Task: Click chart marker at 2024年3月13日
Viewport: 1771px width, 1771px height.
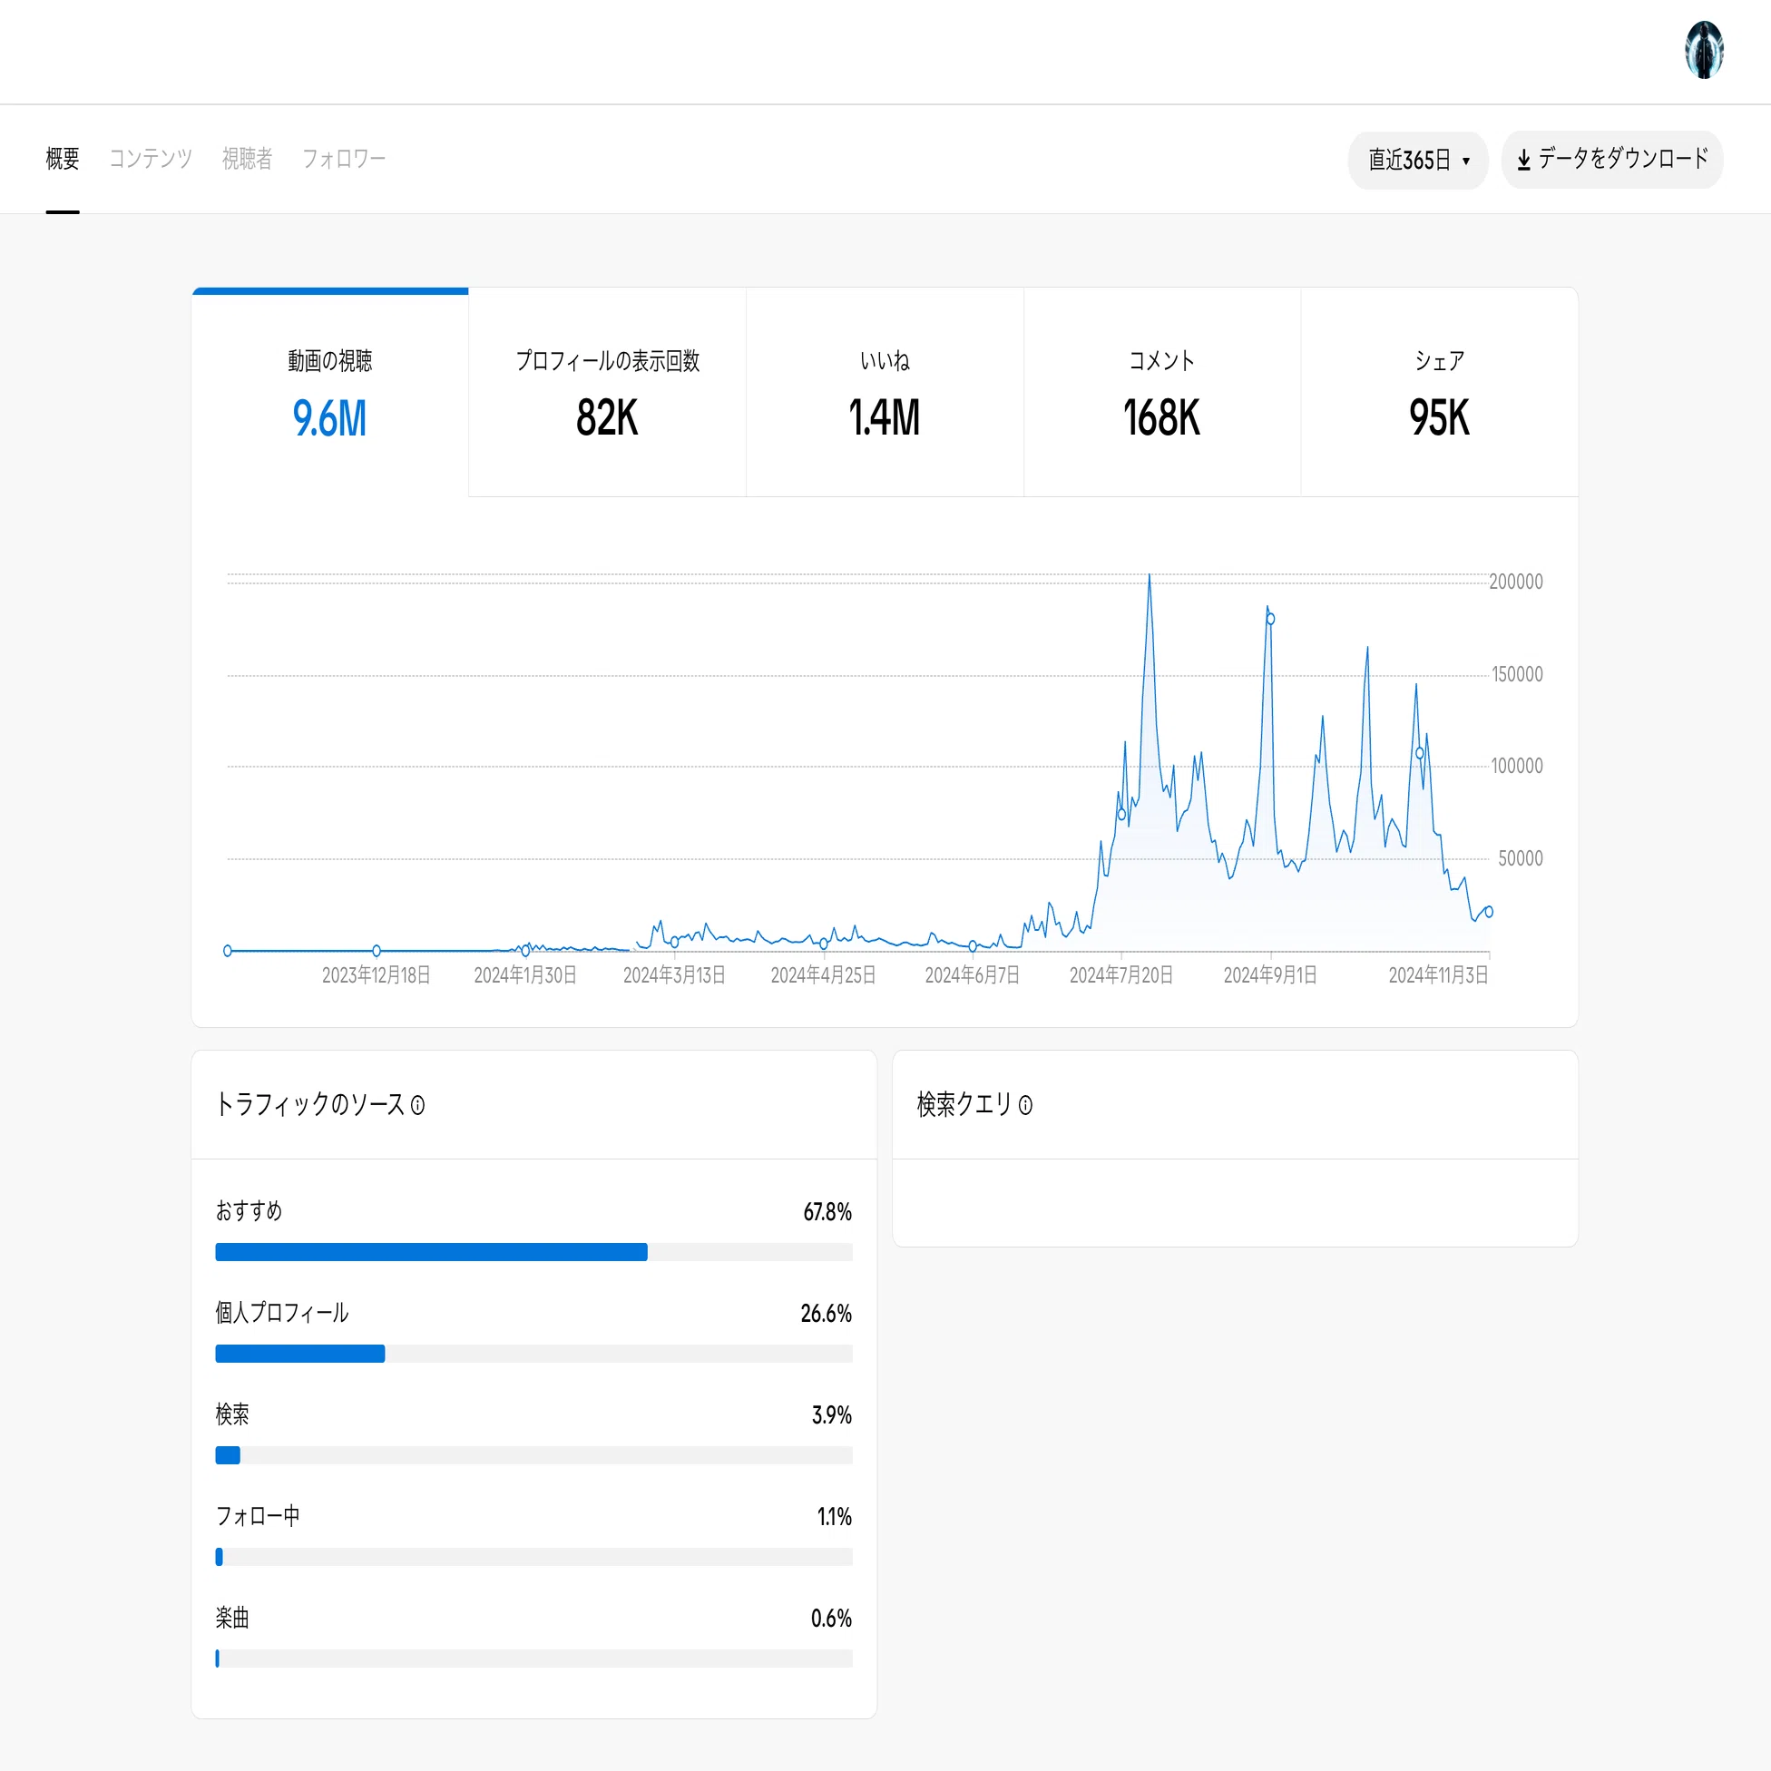Action: pyautogui.click(x=675, y=942)
